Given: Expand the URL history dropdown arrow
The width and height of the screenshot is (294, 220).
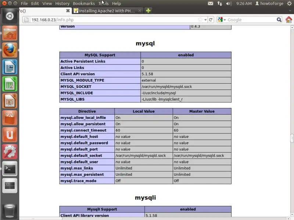Looking at the screenshot, I should pos(205,20).
